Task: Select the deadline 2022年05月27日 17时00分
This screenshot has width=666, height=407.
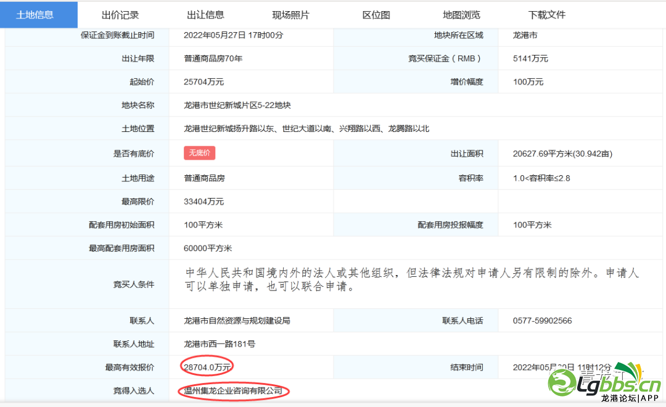Action: click(x=233, y=35)
